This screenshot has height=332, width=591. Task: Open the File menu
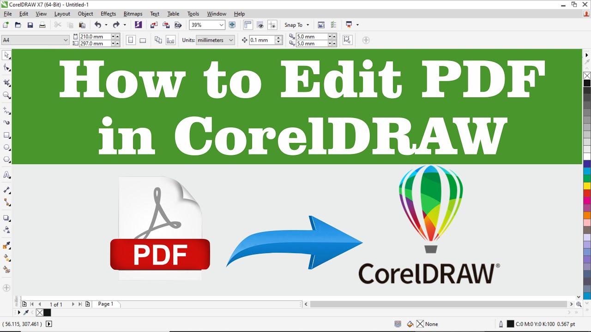click(8, 14)
